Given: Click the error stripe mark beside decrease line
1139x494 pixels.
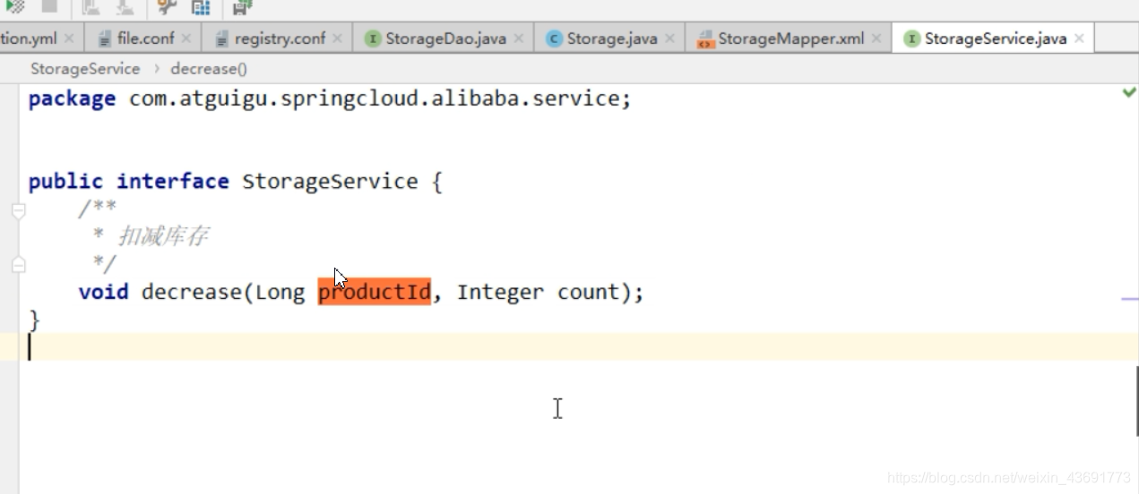Looking at the screenshot, I should pos(1129,299).
